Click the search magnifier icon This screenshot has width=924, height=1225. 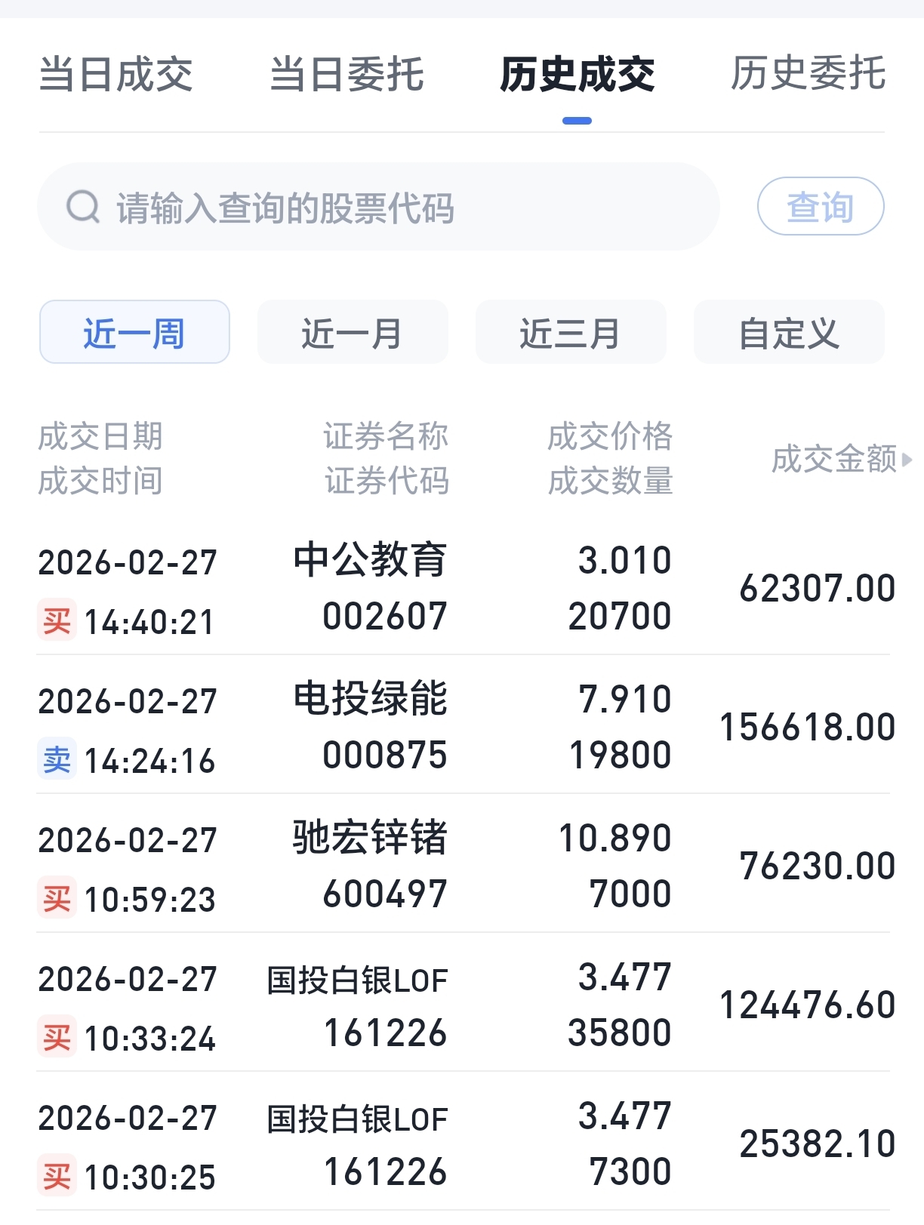point(82,207)
